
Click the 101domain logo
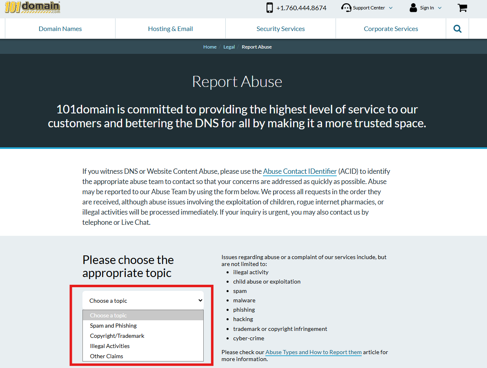(x=33, y=7)
